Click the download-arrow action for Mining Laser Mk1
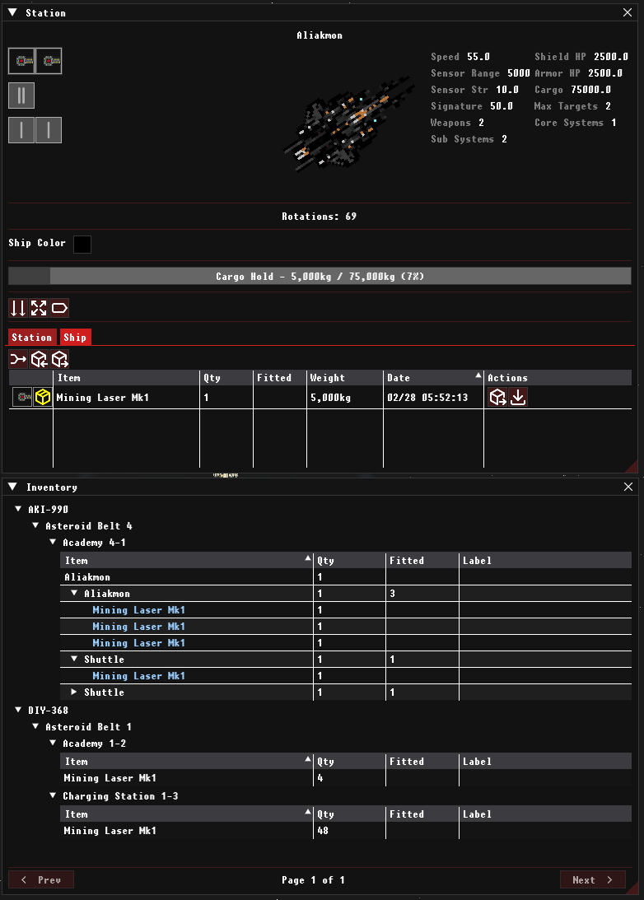The width and height of the screenshot is (644, 900). coord(518,397)
